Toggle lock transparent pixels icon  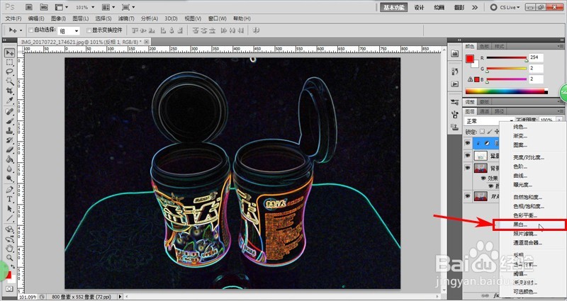tap(482, 132)
